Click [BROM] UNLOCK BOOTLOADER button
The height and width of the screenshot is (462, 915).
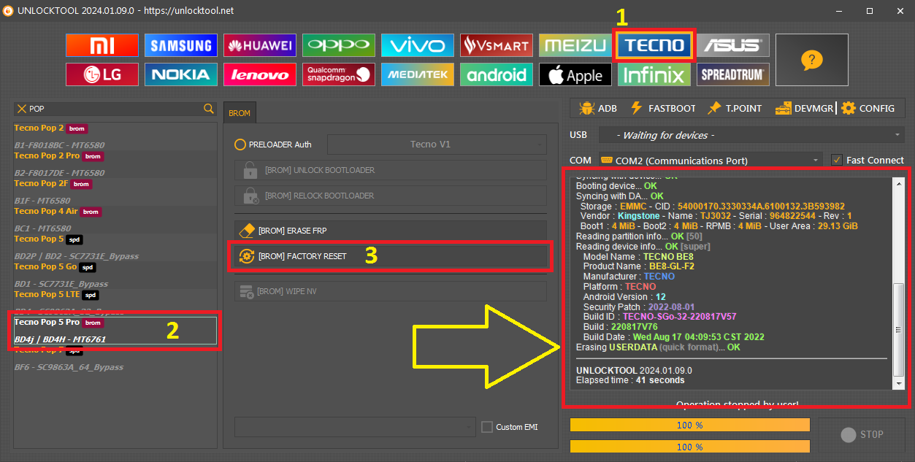pyautogui.click(x=390, y=170)
